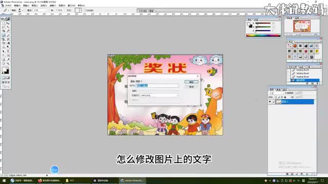The height and width of the screenshot is (184, 328).
Task: Click the Color panel spectrum ramp
Action: (x=263, y=35)
